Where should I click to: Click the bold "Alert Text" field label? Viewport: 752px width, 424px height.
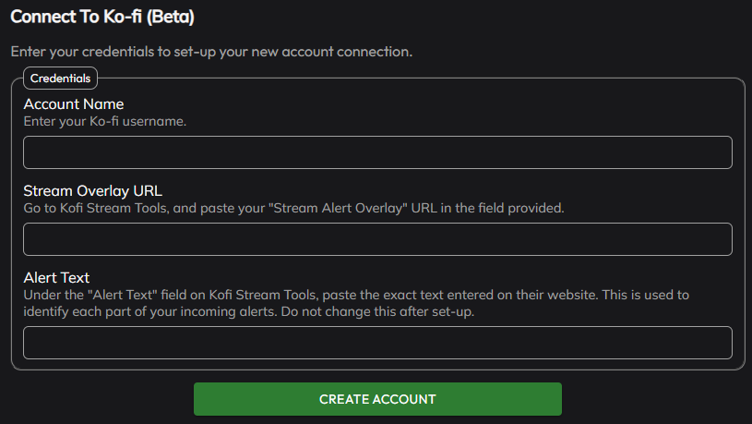[56, 277]
